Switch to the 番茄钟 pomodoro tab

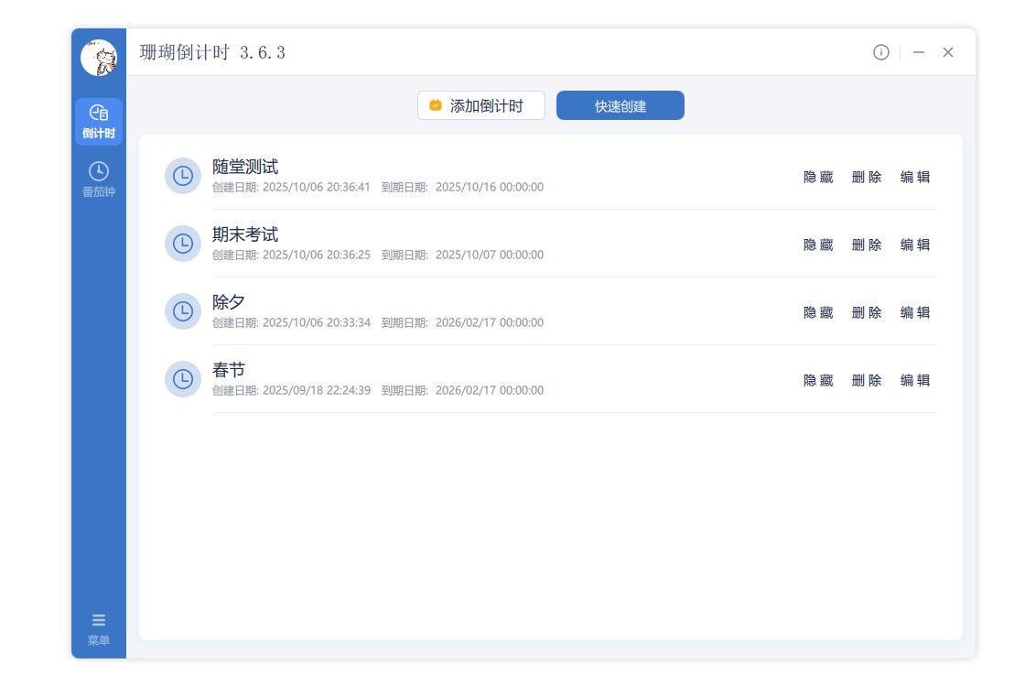[99, 179]
